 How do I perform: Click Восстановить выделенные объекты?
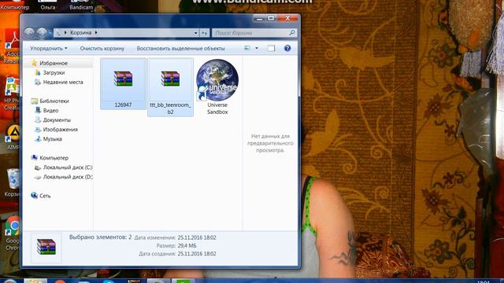(180, 49)
